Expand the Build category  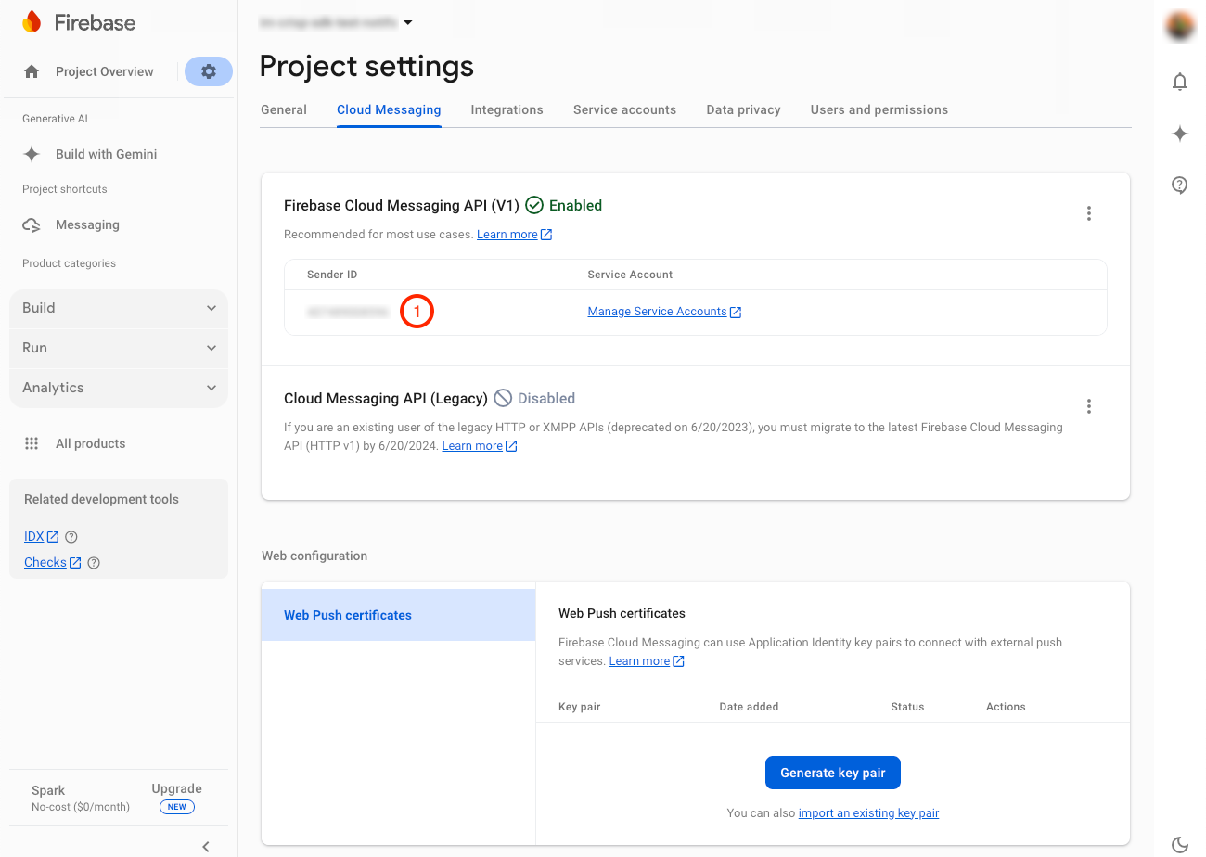[x=119, y=308]
